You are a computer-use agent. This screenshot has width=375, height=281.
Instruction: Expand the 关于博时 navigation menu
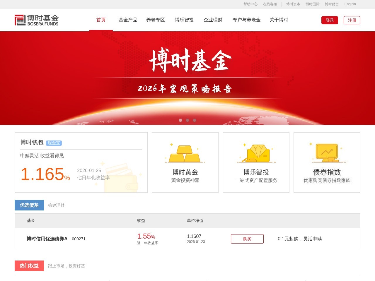click(x=279, y=20)
